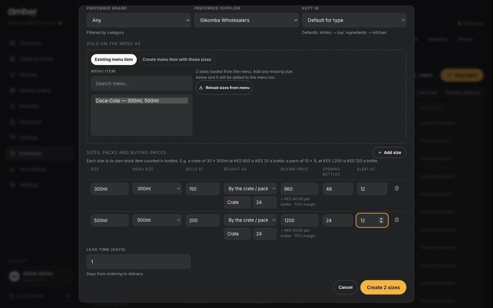Edit Opening Bottles value 24 for 500ml
The image size is (493, 308).
click(x=338, y=220)
